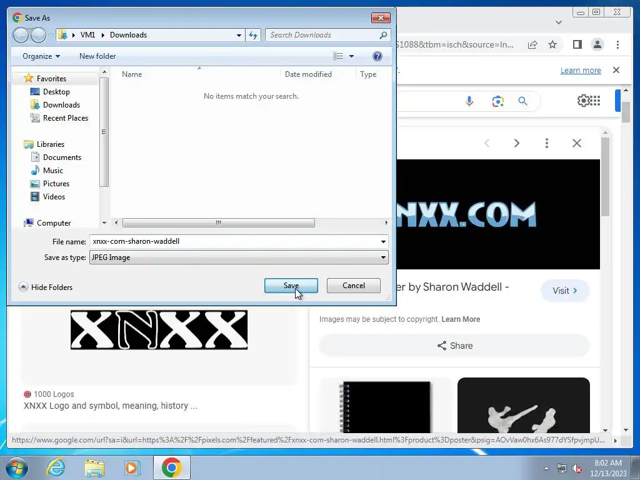This screenshot has height=480, width=640.
Task: Open Downloads in the Favorites list
Action: (x=61, y=105)
